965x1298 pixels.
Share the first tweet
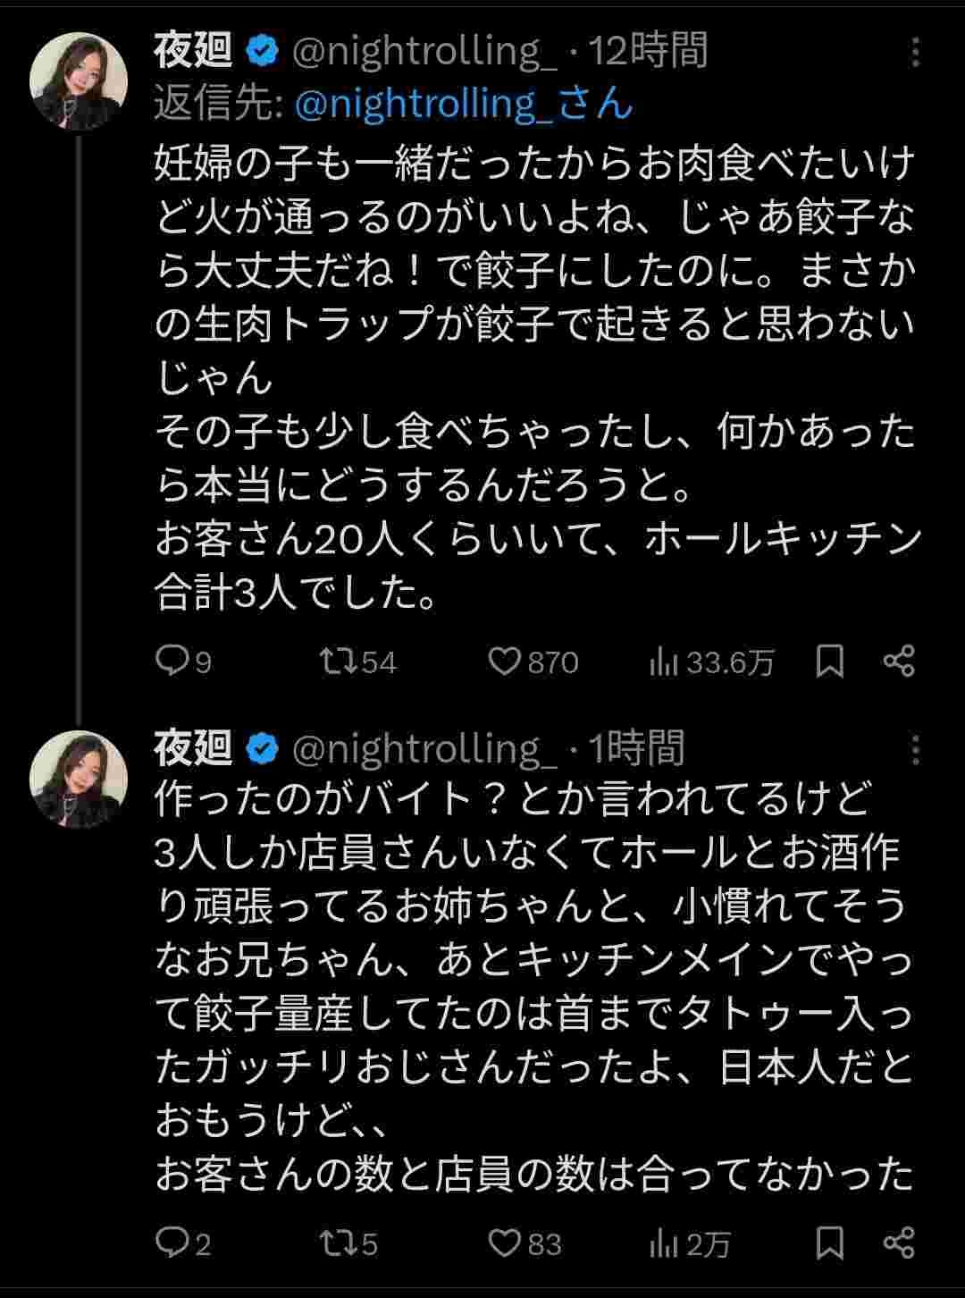point(899,662)
